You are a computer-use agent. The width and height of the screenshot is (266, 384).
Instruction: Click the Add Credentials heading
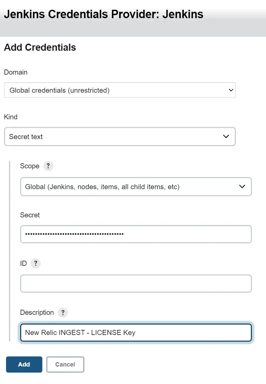click(40, 47)
